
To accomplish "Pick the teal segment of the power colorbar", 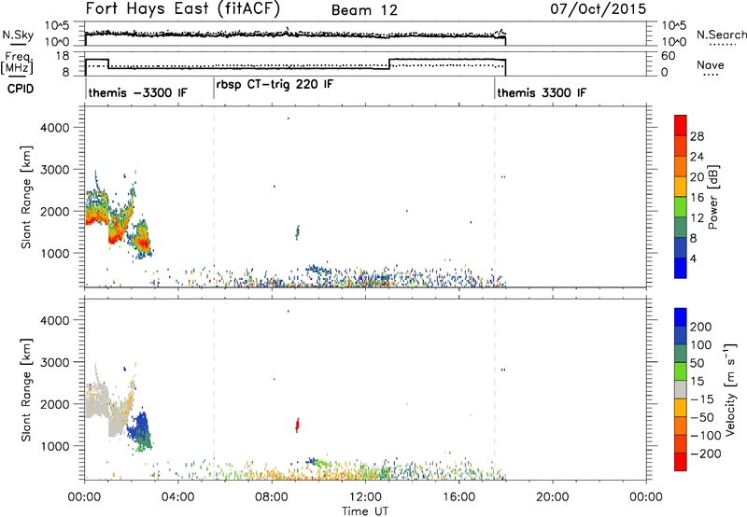I will [x=681, y=227].
